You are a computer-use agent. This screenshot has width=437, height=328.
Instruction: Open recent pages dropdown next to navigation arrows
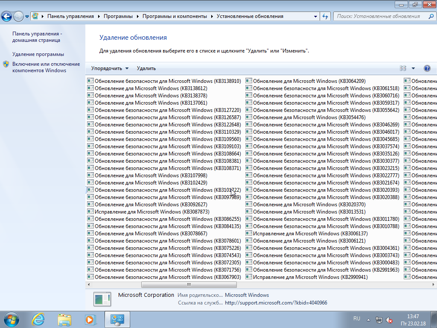point(27,17)
